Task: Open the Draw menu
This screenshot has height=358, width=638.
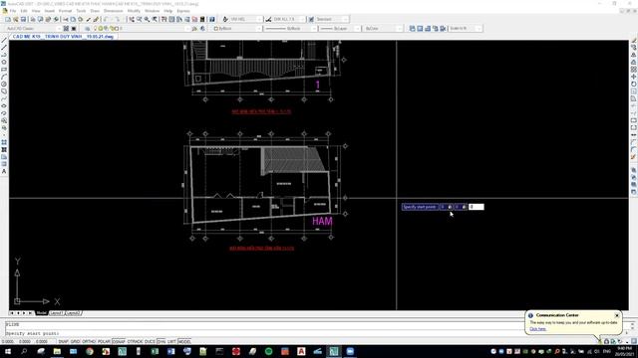Action: coord(95,11)
